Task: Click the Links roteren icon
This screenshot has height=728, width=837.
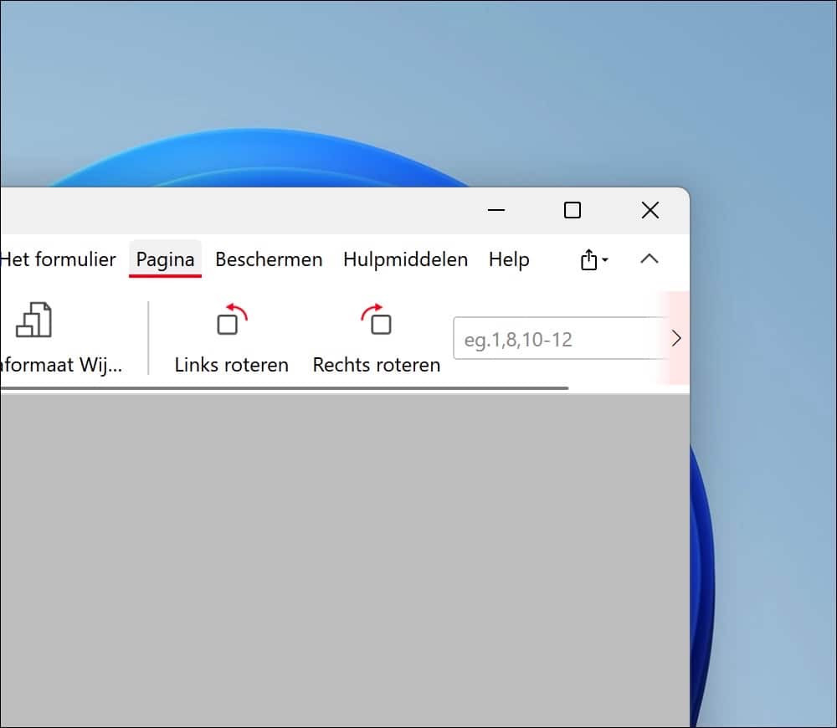Action: pos(232,320)
